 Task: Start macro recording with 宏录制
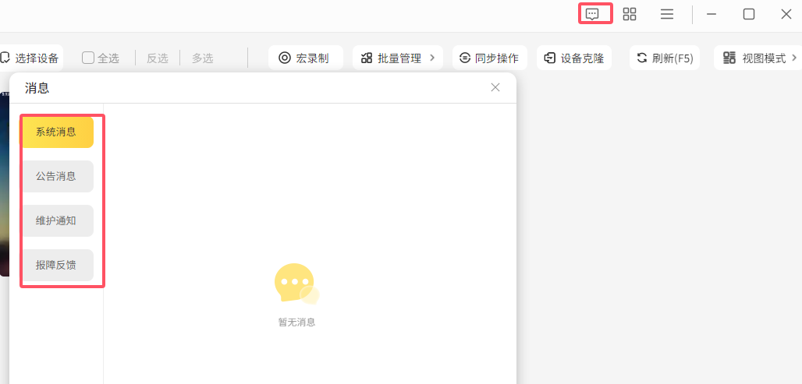point(305,58)
